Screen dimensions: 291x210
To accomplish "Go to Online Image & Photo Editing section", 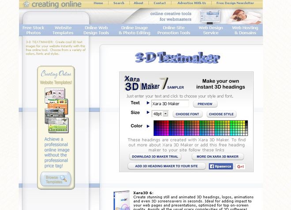I will coord(134,30).
